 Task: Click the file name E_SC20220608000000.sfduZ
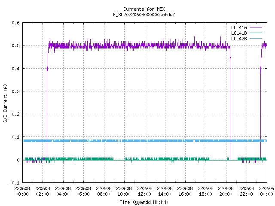144,15
